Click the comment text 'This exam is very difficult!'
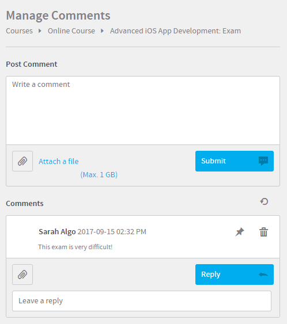Screen dimensions: 287x324 [x=75, y=247]
